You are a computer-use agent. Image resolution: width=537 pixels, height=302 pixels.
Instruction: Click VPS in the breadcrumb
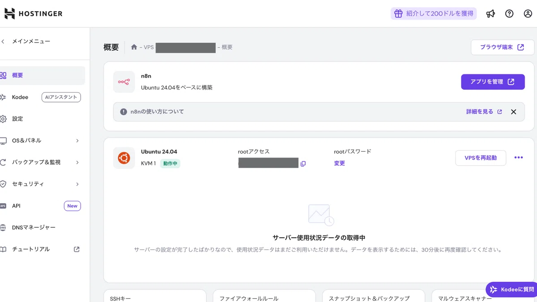click(149, 47)
